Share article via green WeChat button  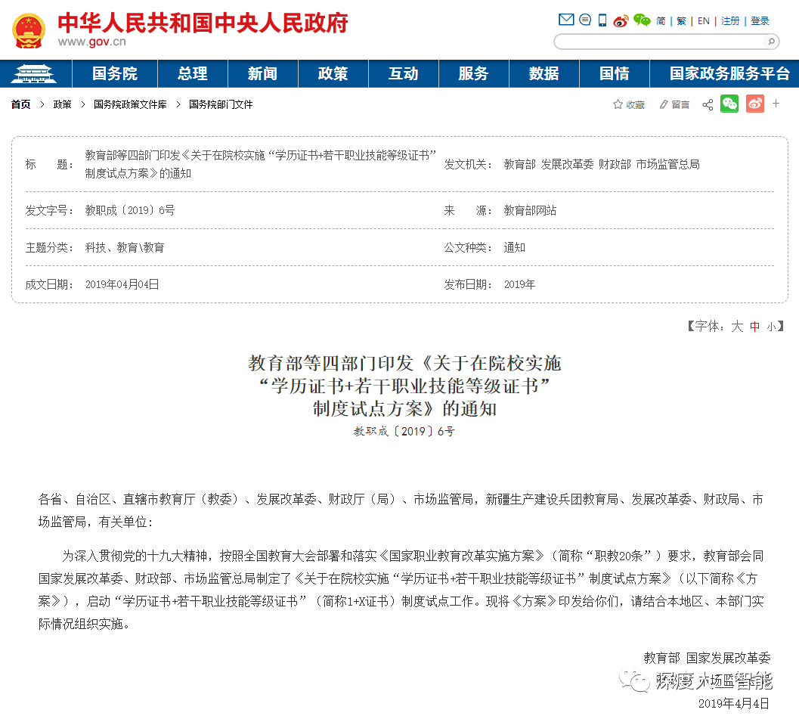(x=729, y=104)
